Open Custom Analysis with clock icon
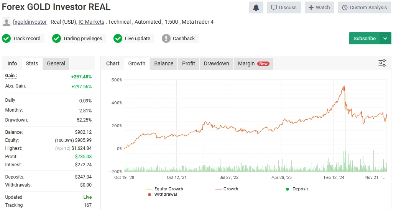 coord(364,8)
